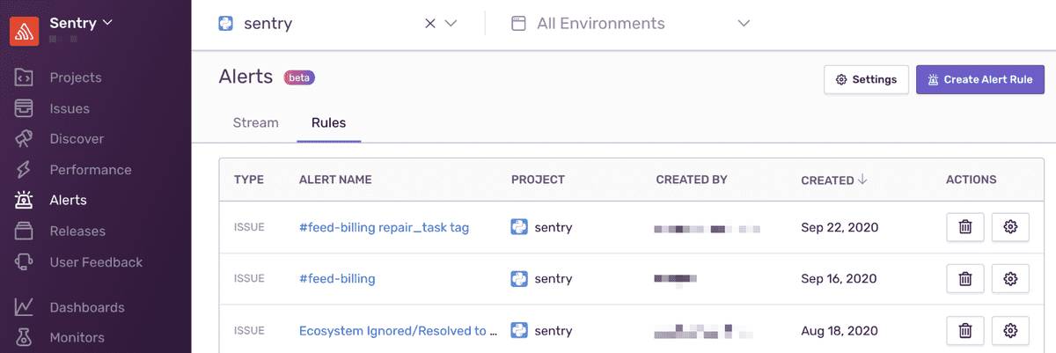Screen dimensions: 1056x353
Task: Open Issues in the sidebar
Action: [70, 108]
